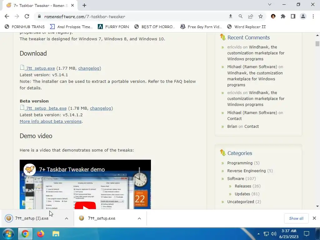Screen dimensions: 320x240
Task: Open changelog for the beta version
Action: point(100,108)
